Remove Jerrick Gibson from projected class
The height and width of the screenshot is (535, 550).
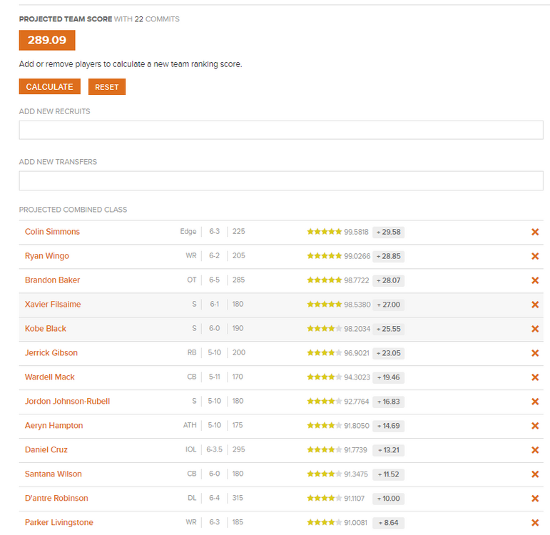click(534, 353)
